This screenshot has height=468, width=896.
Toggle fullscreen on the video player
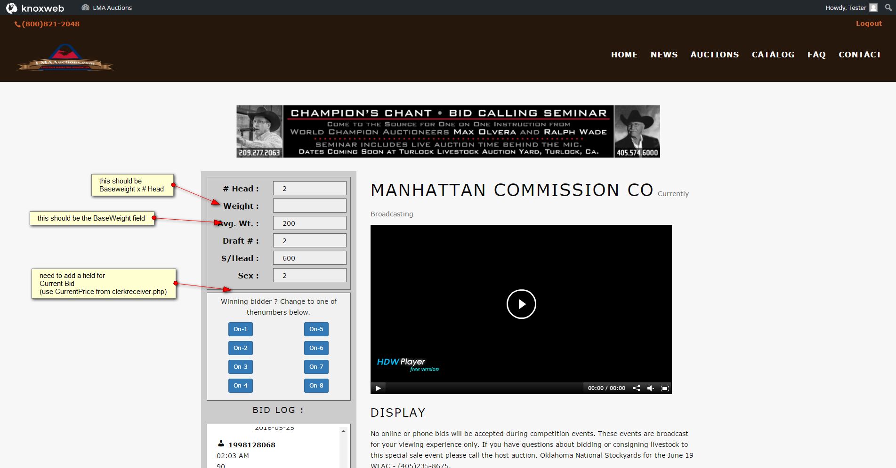665,388
